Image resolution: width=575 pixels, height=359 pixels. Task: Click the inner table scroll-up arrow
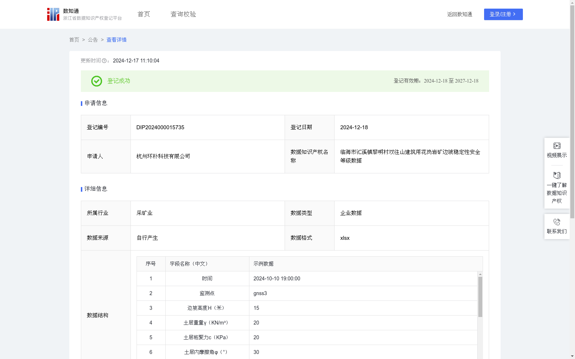(x=480, y=274)
